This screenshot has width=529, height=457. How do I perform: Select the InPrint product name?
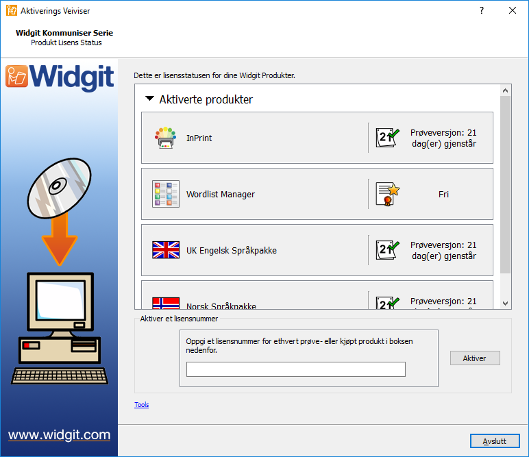tap(199, 138)
